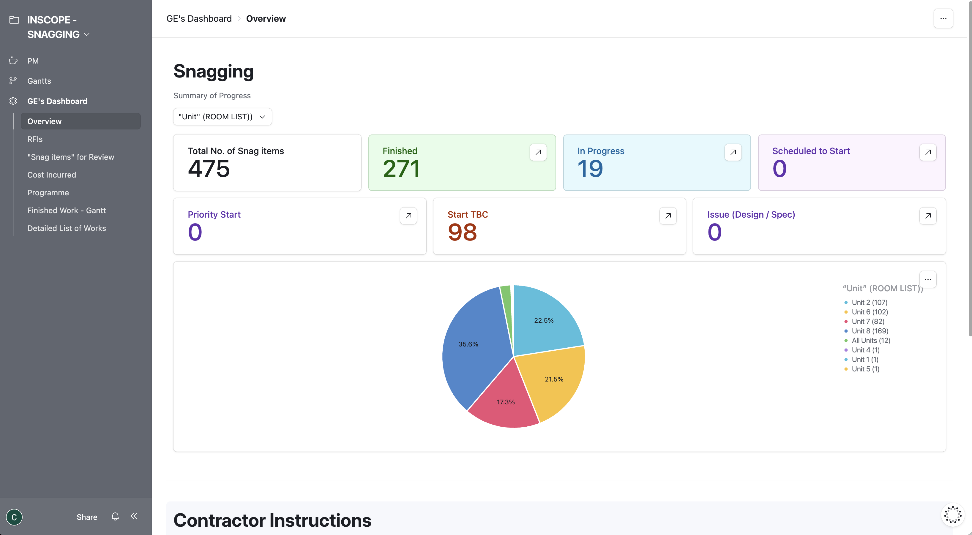Toggle Unit 4 (1) legend entry
Viewport: 972px width, 535px height.
point(862,350)
